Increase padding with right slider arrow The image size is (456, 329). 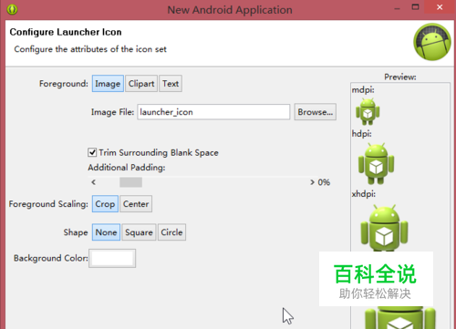point(312,182)
